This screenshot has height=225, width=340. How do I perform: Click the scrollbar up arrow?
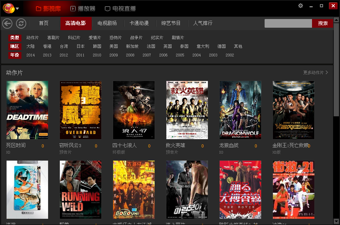click(x=336, y=20)
